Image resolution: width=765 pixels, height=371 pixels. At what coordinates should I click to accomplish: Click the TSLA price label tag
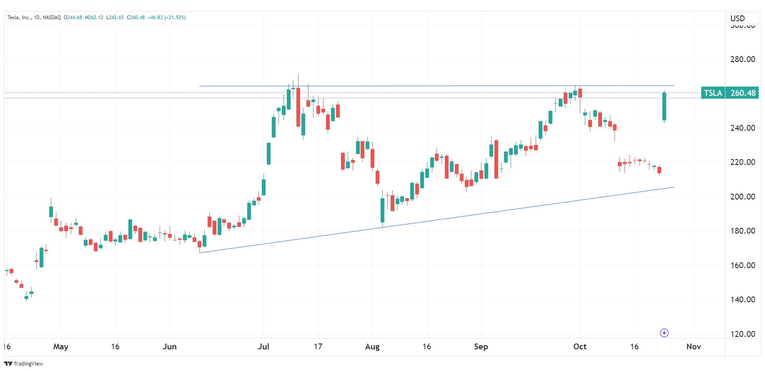point(713,93)
